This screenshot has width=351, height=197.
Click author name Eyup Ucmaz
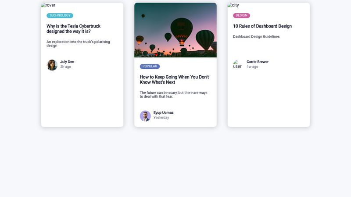(x=163, y=113)
